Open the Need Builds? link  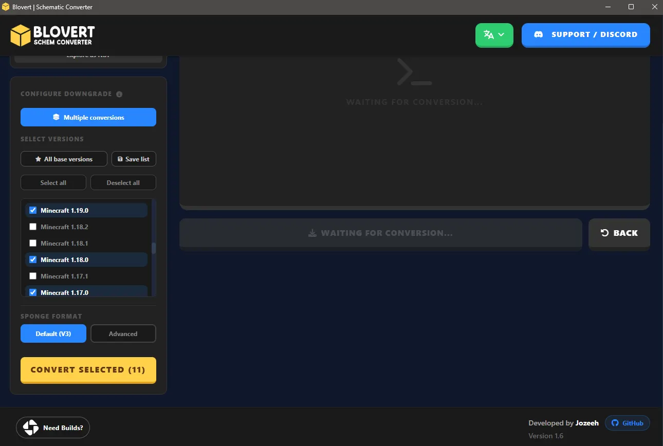tap(53, 428)
